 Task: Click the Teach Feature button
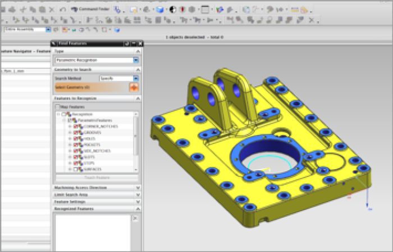(x=97, y=178)
